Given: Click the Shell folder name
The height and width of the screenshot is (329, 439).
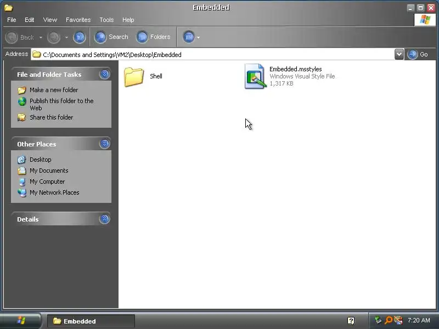Looking at the screenshot, I should 156,76.
